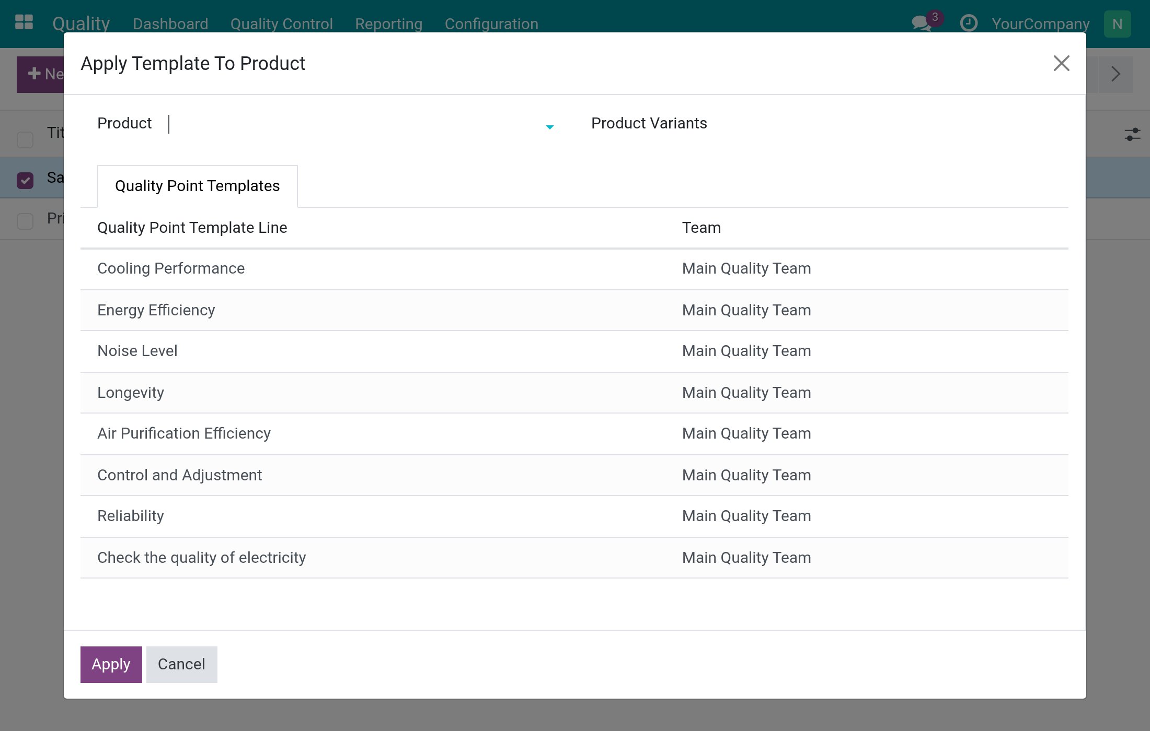This screenshot has width=1150, height=731.
Task: Click the Air Purification Efficiency row
Action: (574, 434)
